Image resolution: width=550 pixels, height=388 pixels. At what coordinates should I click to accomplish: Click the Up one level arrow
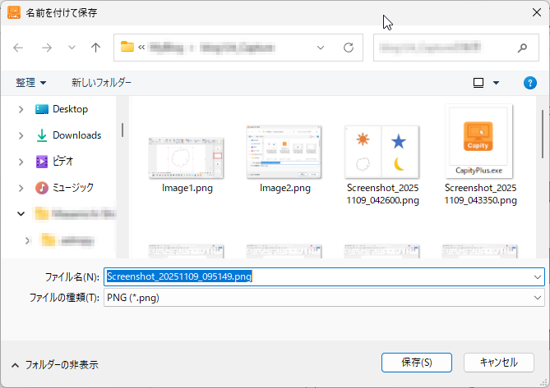[95, 48]
